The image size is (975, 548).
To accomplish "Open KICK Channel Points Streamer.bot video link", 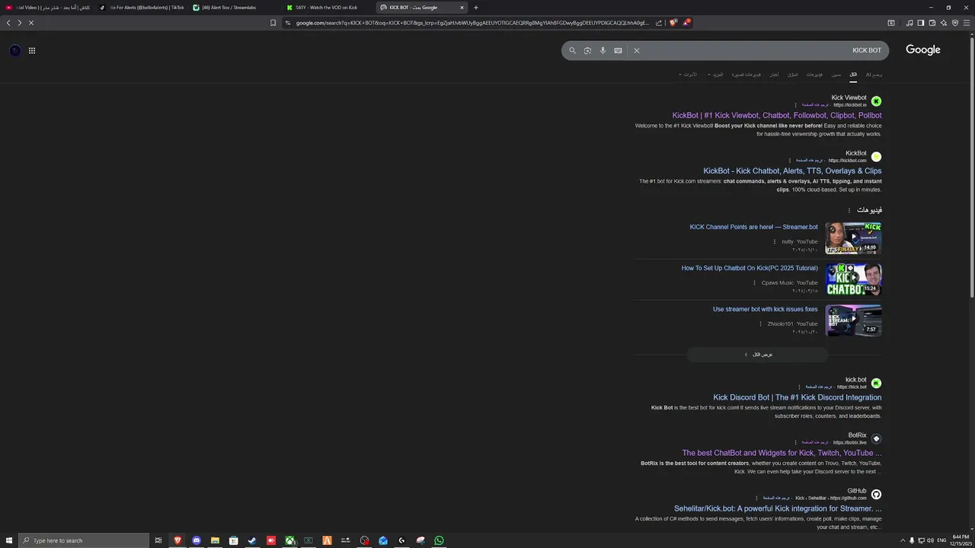I will (754, 227).
